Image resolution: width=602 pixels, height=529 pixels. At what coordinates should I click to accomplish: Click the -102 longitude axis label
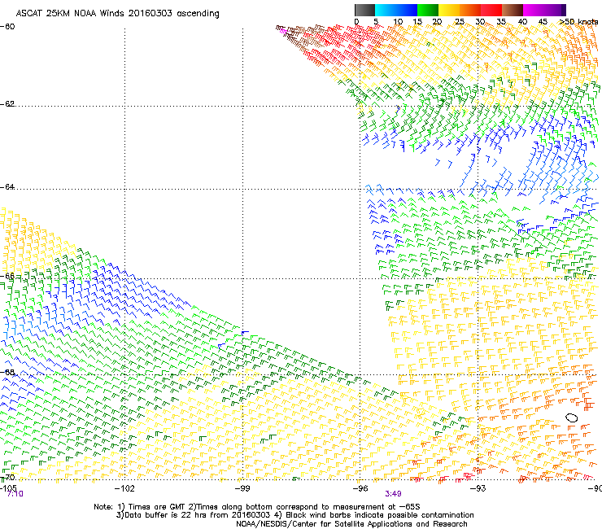(x=124, y=488)
